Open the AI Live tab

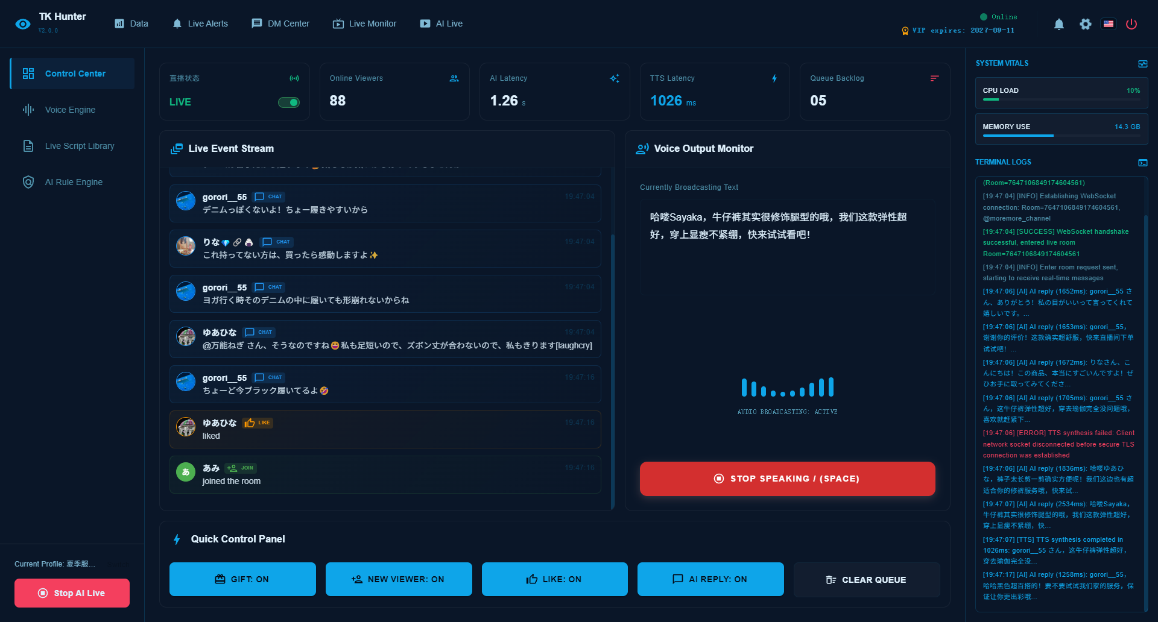[x=441, y=24]
